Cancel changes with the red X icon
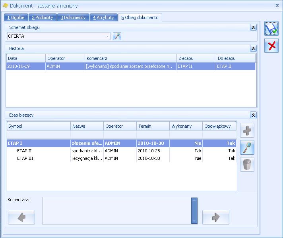The width and height of the screenshot is (283, 238). pyautogui.click(x=271, y=46)
